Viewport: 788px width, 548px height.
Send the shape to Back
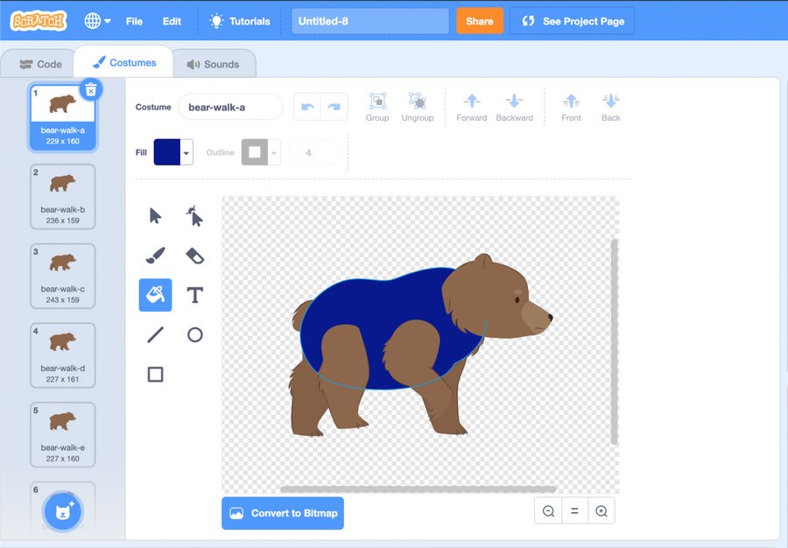point(609,106)
